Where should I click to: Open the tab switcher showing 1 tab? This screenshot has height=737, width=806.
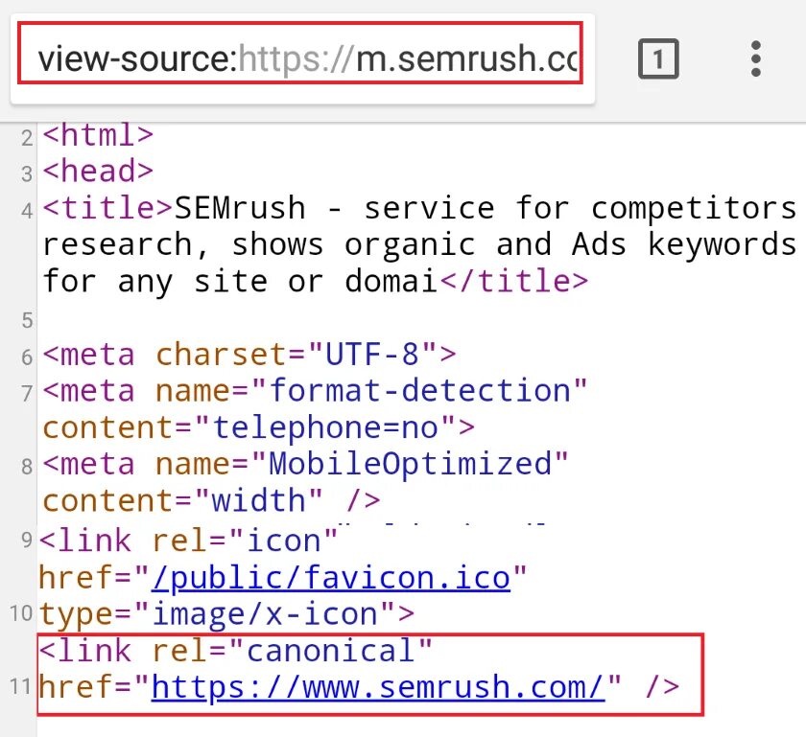(x=657, y=60)
